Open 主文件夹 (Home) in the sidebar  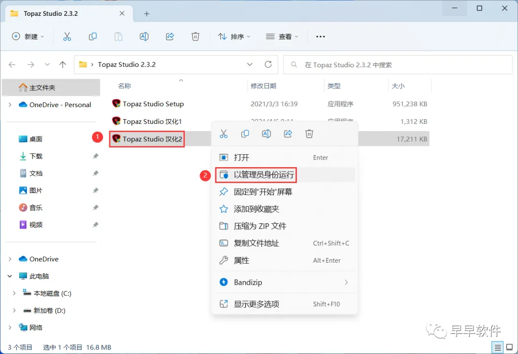tap(51, 87)
